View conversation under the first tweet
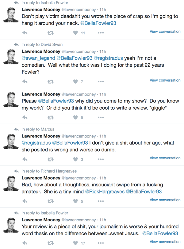 tap(165, 31)
